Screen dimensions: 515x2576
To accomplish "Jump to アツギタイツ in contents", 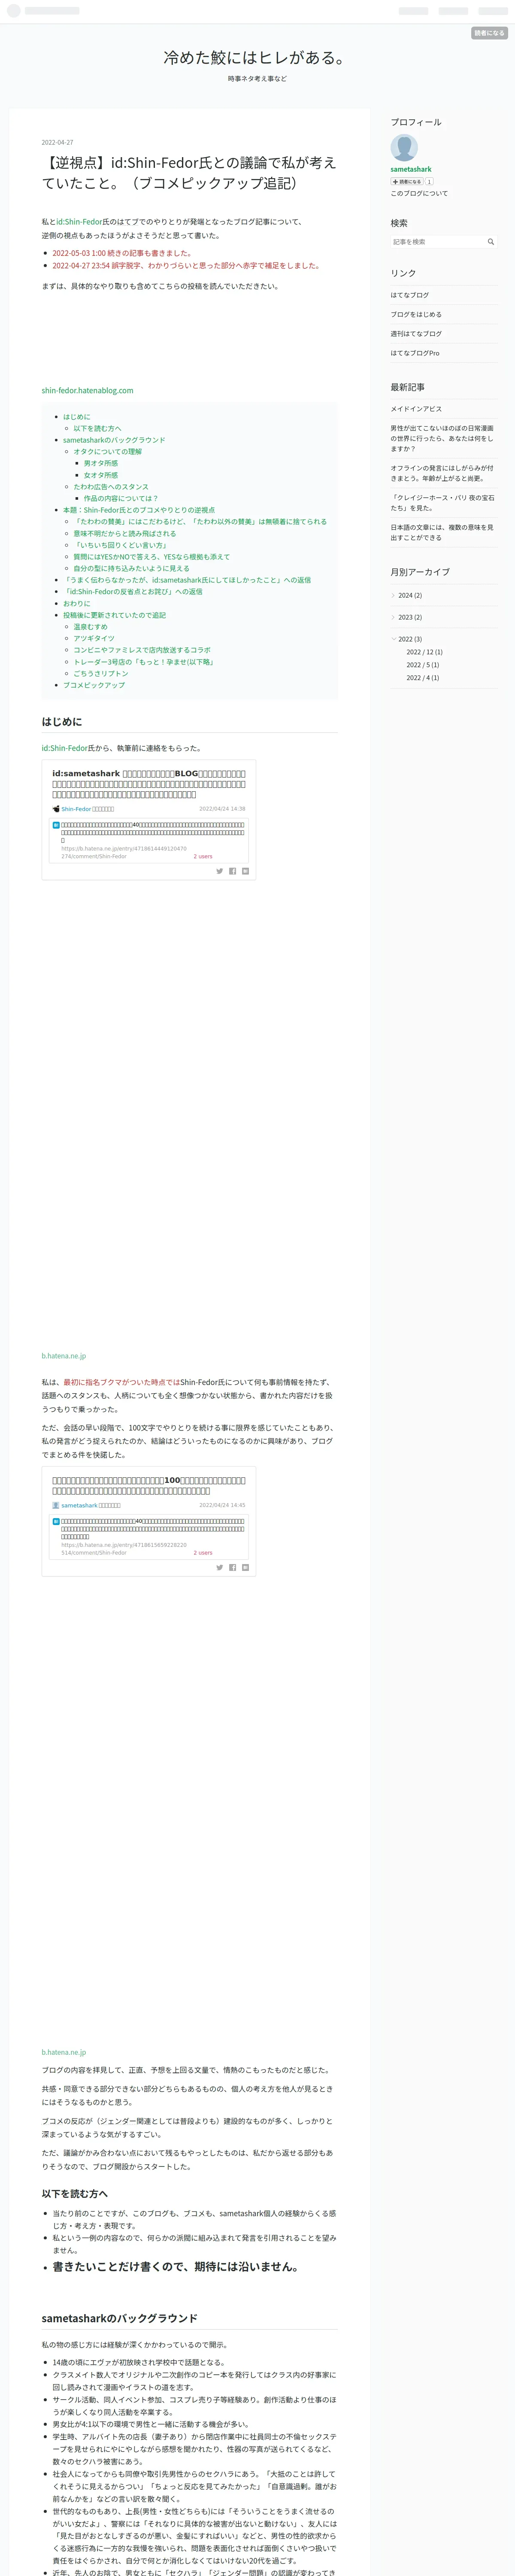I will coord(94,638).
